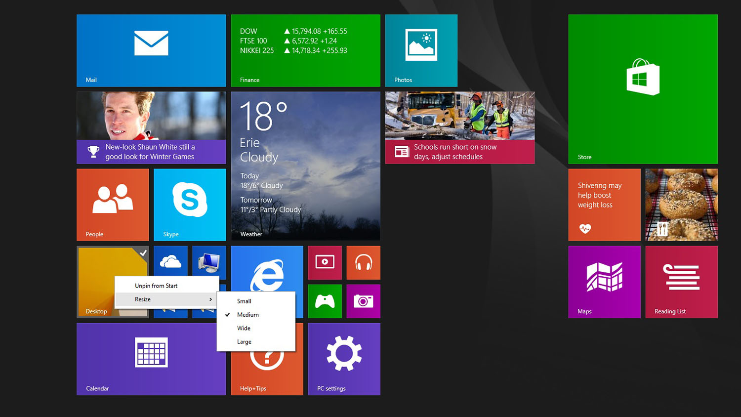This screenshot has width=741, height=417.
Task: Choose Unpin from Start in context menu
Action: point(167,286)
